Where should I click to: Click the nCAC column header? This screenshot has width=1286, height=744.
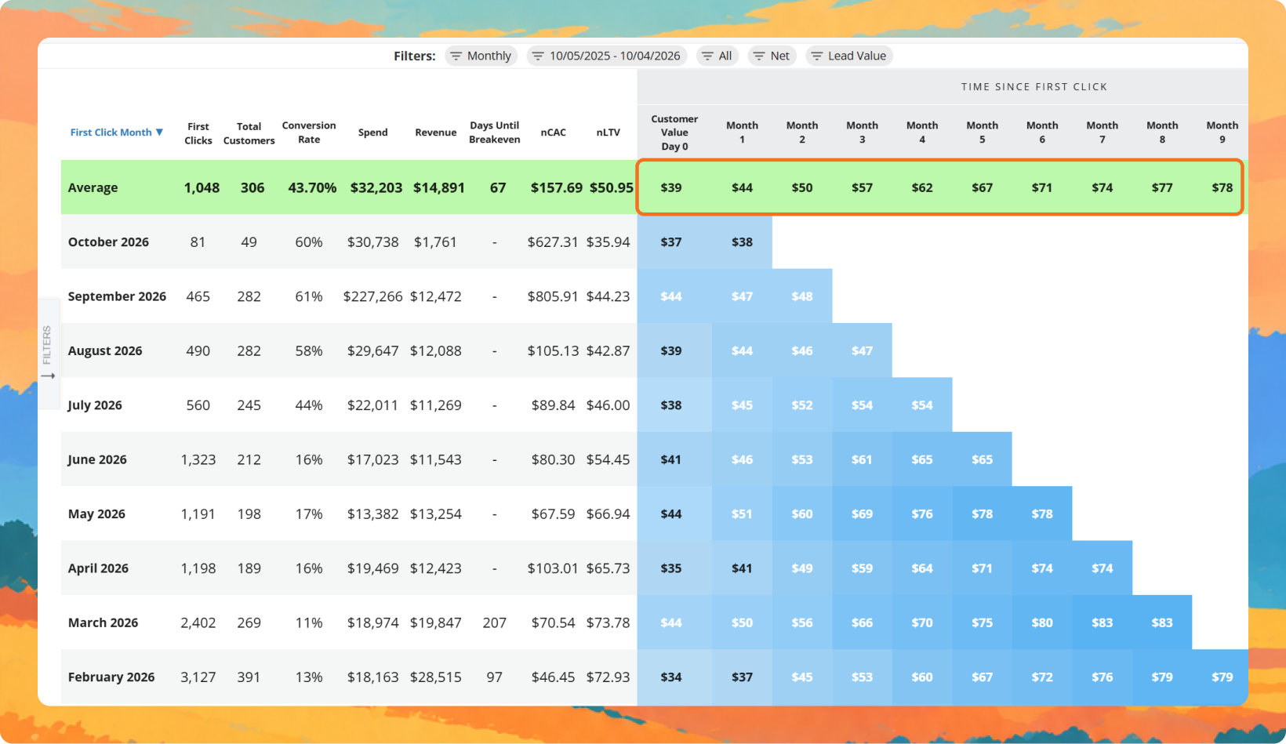pyautogui.click(x=554, y=132)
